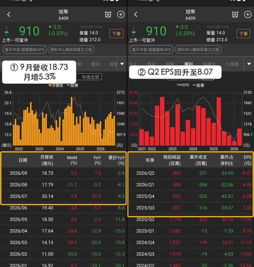The width and height of the screenshot is (254, 267).
Task: Expand the tab list arrow in the EPS screen
Action: pos(249,64)
